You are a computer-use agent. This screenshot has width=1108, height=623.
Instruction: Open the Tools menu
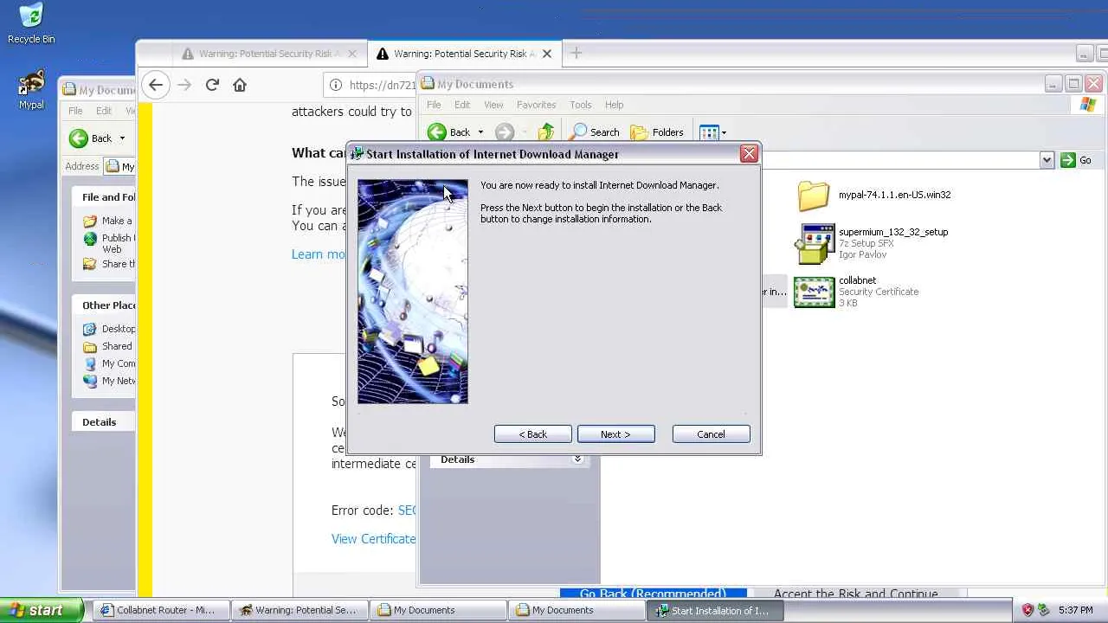(x=580, y=105)
